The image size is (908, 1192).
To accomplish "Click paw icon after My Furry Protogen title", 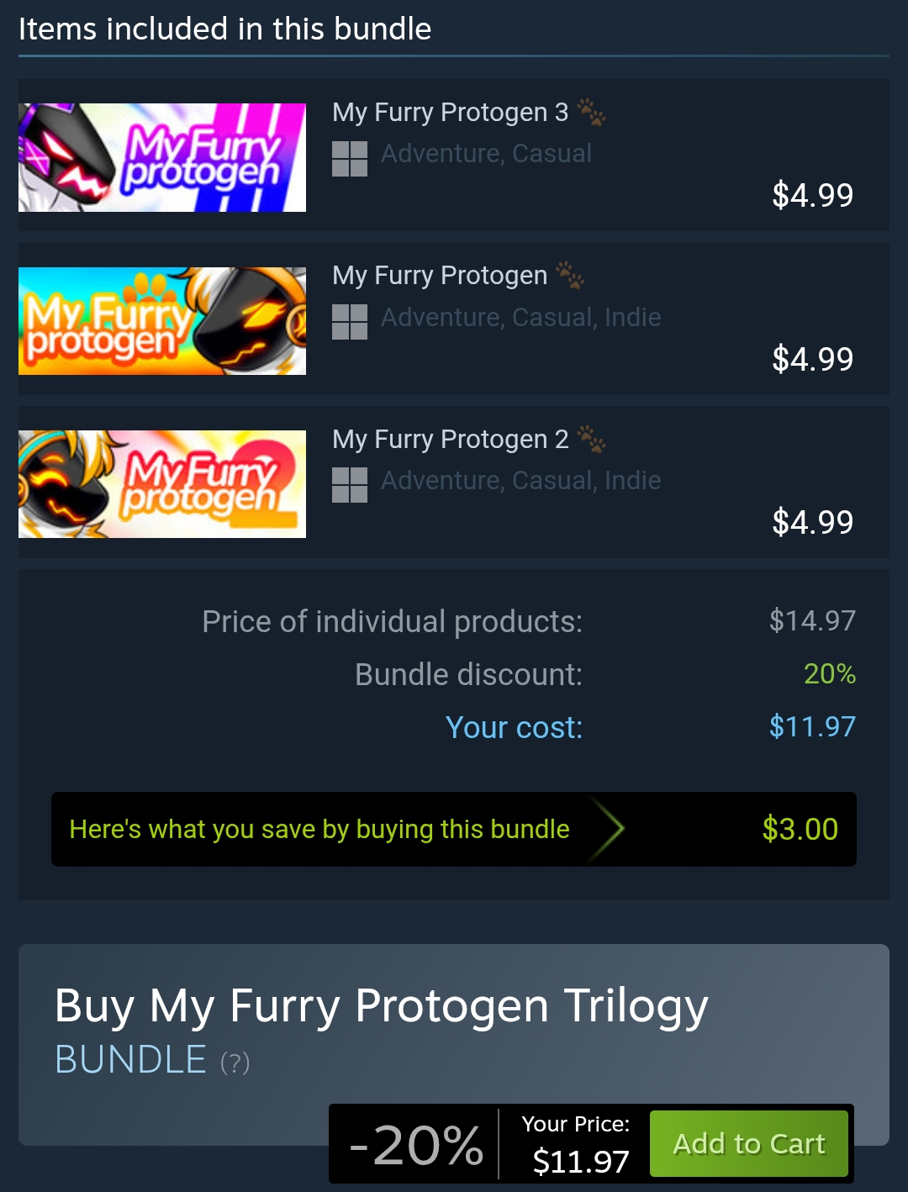I will pyautogui.click(x=571, y=275).
